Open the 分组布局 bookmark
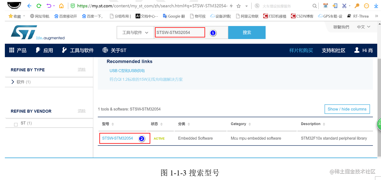The image size is (381, 180). point(120,16)
